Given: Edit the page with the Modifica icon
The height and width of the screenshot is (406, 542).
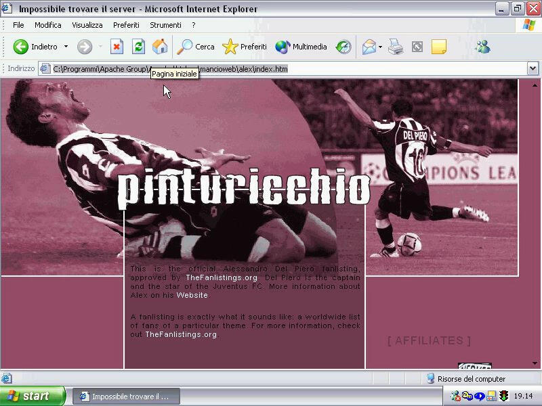Looking at the screenshot, I should (416, 47).
